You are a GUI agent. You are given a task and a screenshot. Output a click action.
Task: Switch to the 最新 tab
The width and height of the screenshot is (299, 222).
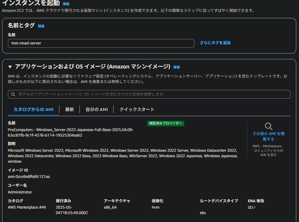tap(69, 109)
